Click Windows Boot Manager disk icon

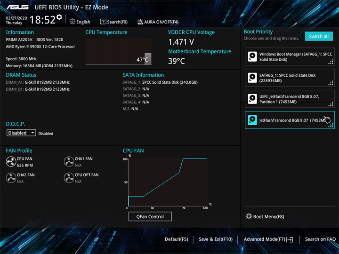(252, 56)
